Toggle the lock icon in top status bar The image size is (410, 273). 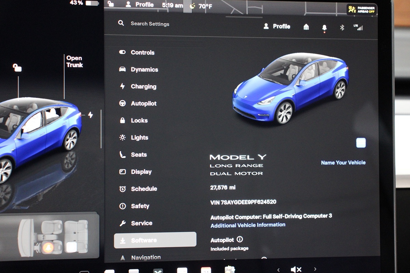tap(110, 4)
